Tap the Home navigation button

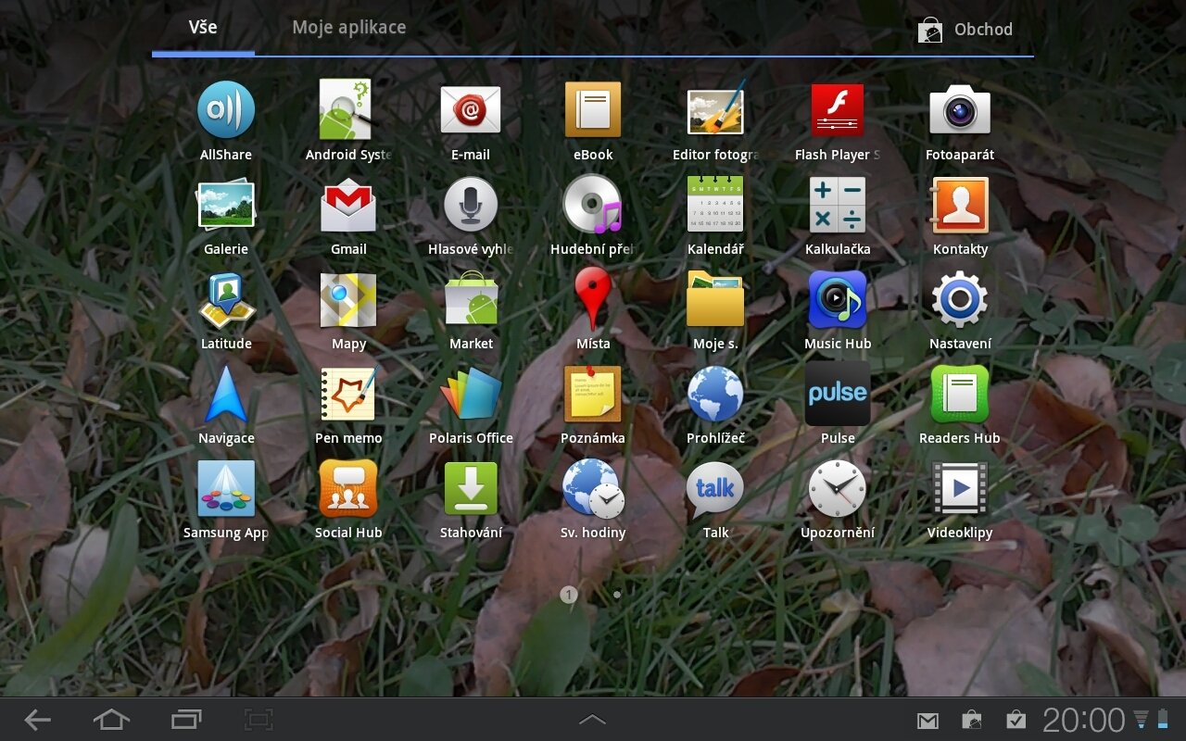111,720
